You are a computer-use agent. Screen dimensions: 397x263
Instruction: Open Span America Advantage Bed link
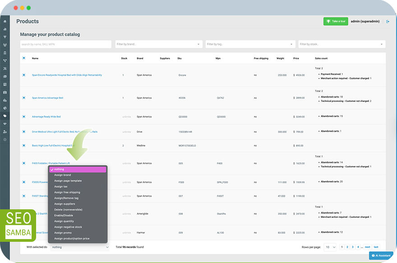[47, 98]
